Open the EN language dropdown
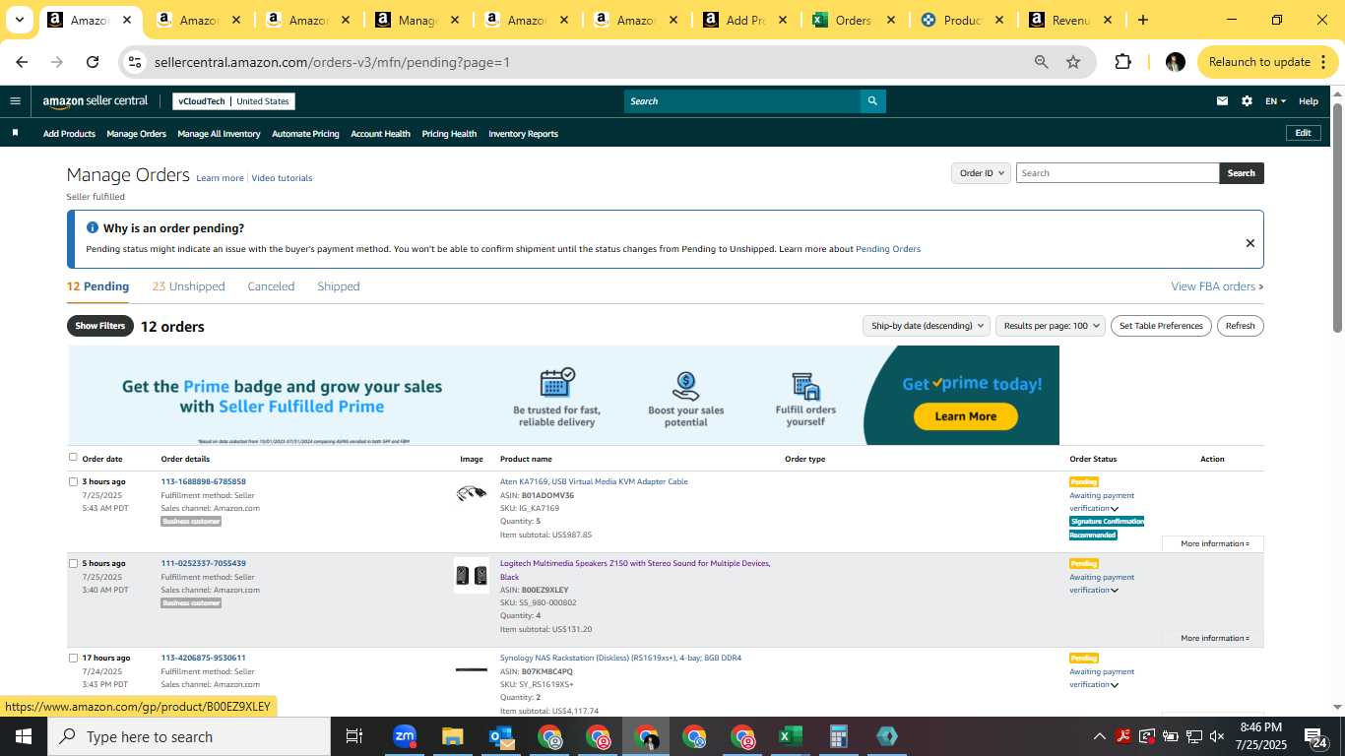Image resolution: width=1345 pixels, height=756 pixels. 1275,101
